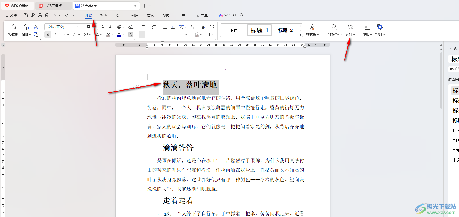Image resolution: width=459 pixels, height=217 pixels.
Task: Apply the 标题 2 style from gallery
Action: coord(285,30)
